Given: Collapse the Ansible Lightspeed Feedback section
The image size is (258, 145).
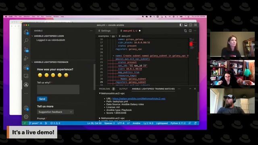Looking at the screenshot, I should (x=32, y=62).
